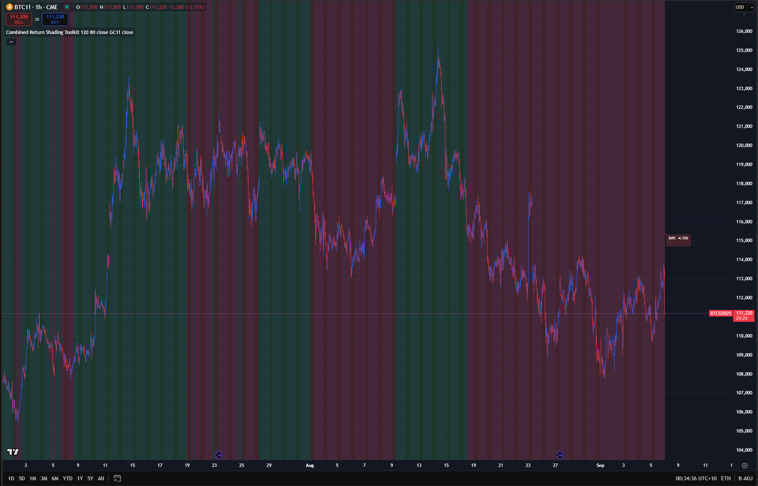The image size is (758, 486).
Task: Select the All time range
Action: tap(101, 478)
